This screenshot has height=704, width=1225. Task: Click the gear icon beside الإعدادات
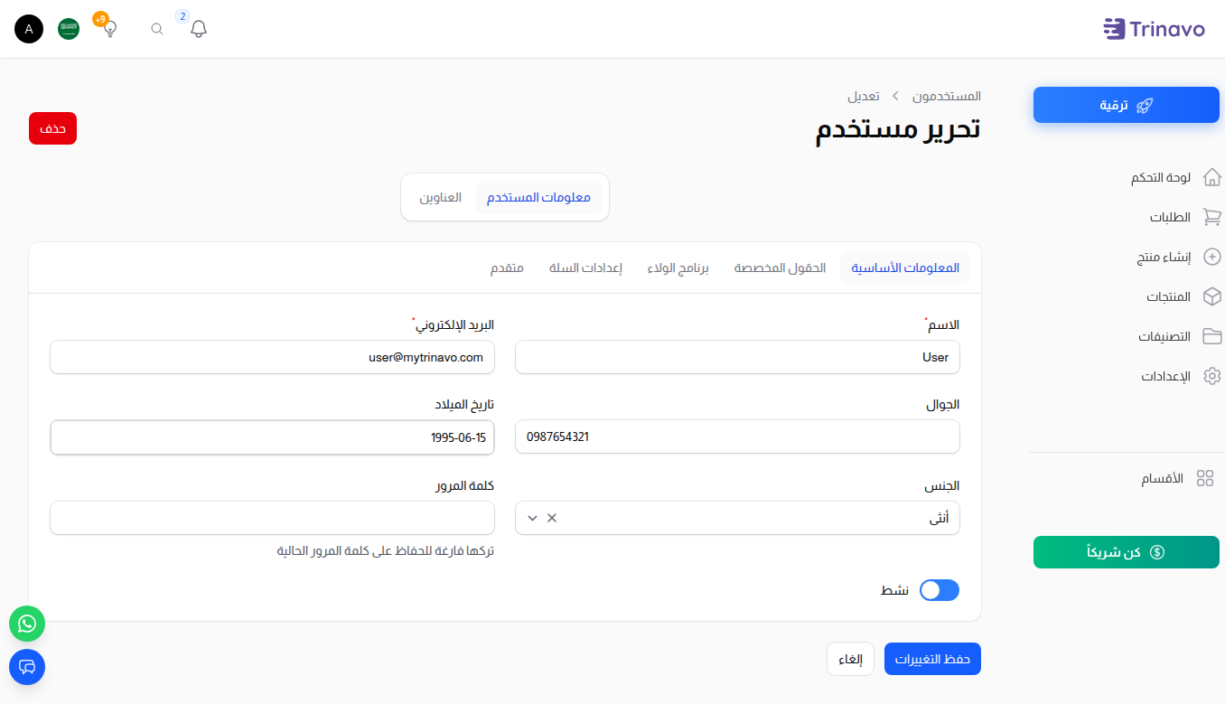pos(1212,376)
